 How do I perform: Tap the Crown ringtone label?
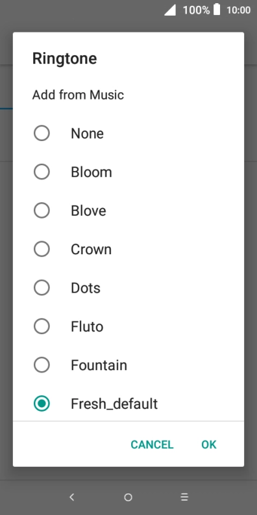[x=91, y=249]
